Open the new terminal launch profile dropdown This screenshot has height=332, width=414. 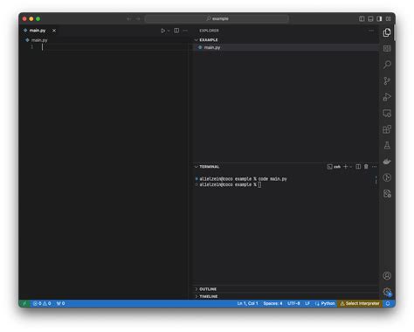351,167
